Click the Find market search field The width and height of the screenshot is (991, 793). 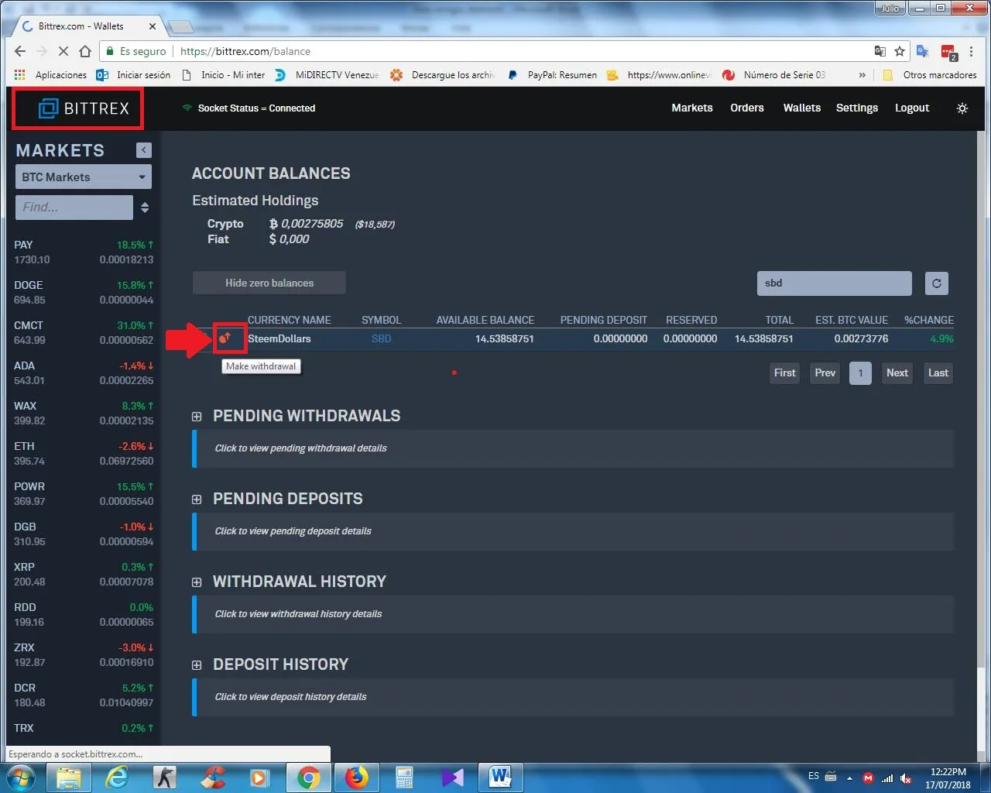74,208
